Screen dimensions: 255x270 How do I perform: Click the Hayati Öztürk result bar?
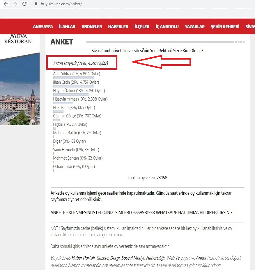click(x=71, y=95)
